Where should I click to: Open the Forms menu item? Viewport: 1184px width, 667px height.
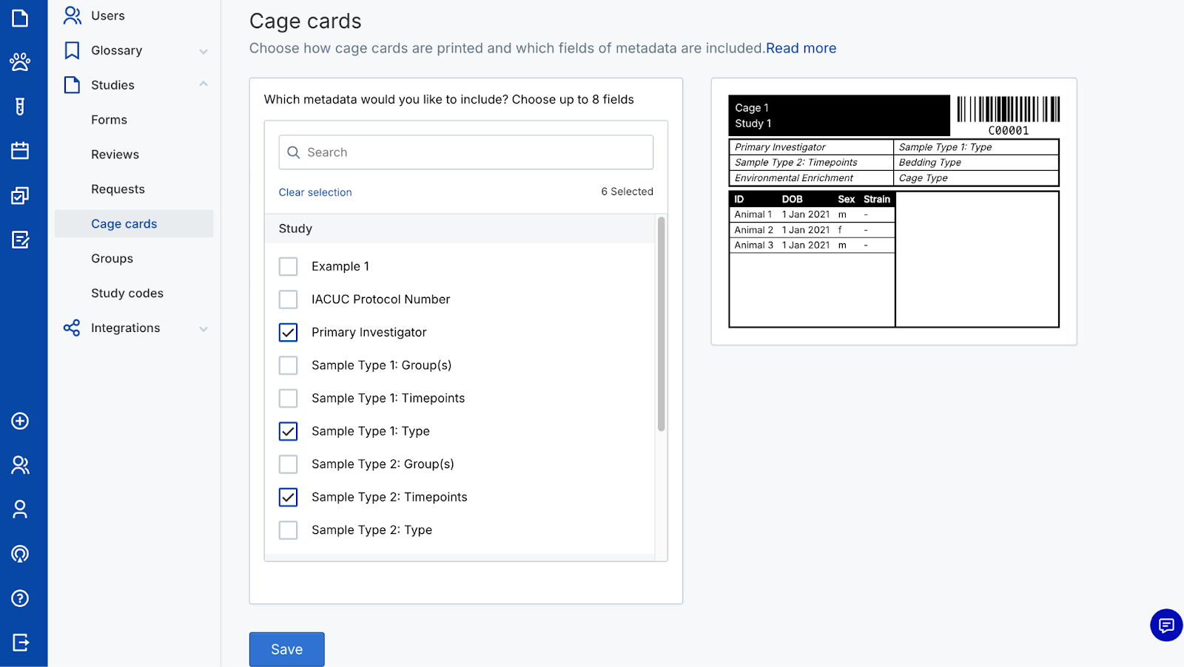[109, 120]
